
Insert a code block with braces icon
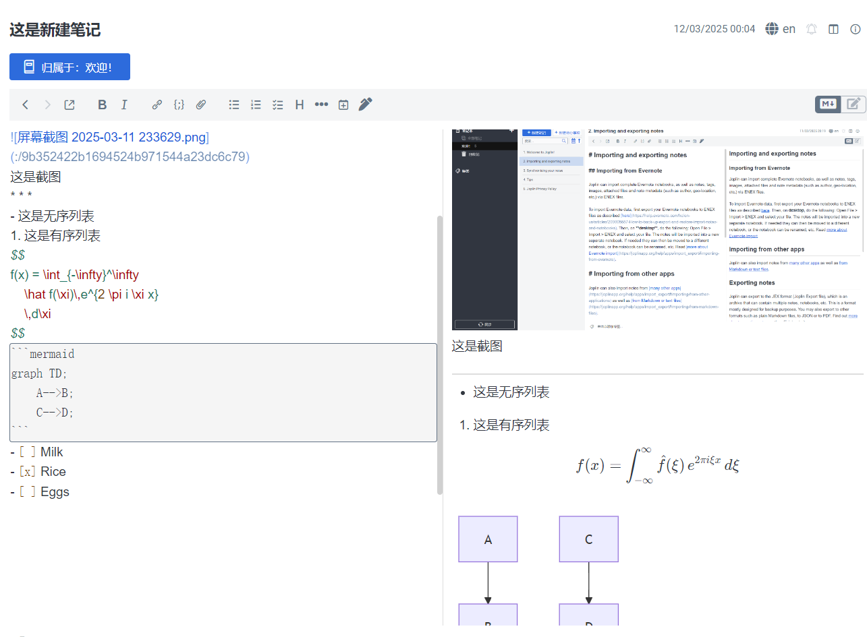coord(179,104)
